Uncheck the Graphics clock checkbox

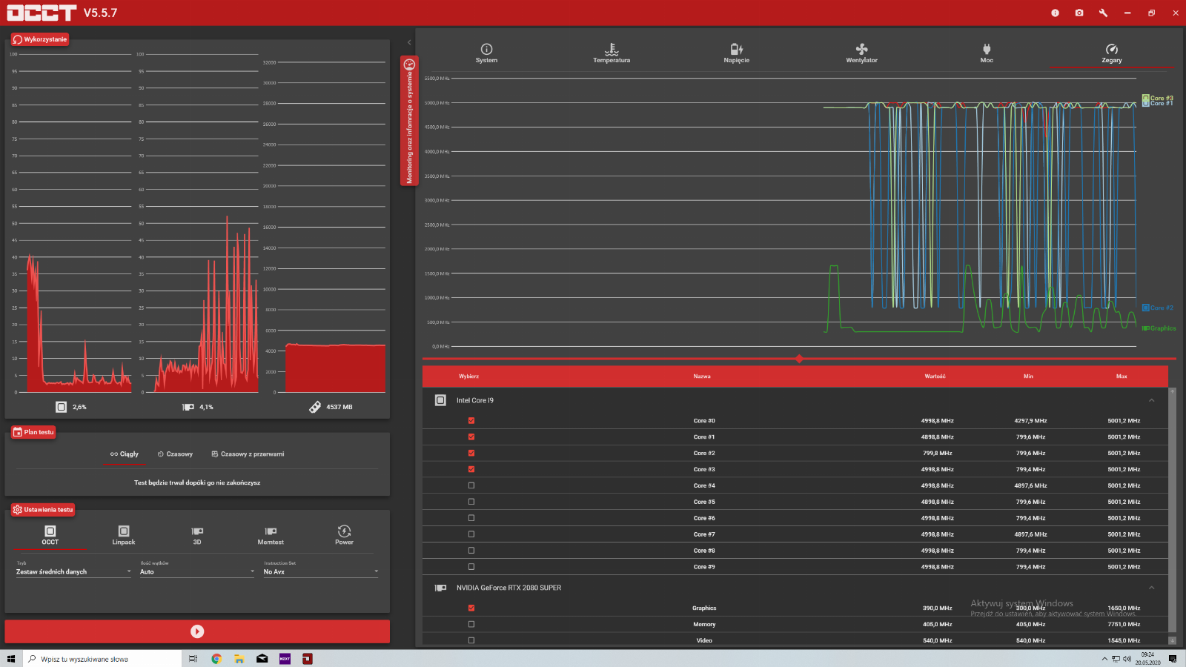click(x=471, y=608)
